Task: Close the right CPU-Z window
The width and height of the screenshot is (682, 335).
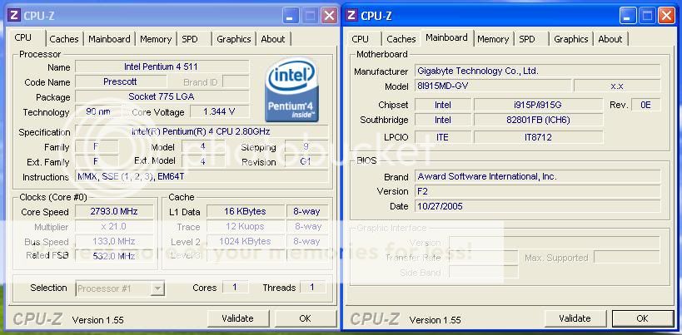Action: 666,16
